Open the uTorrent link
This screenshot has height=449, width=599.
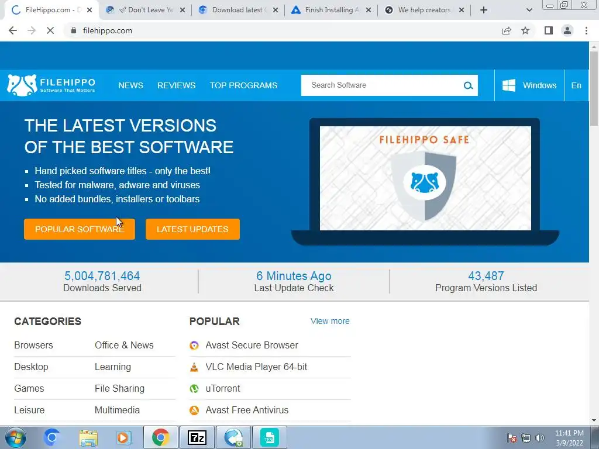[223, 388]
